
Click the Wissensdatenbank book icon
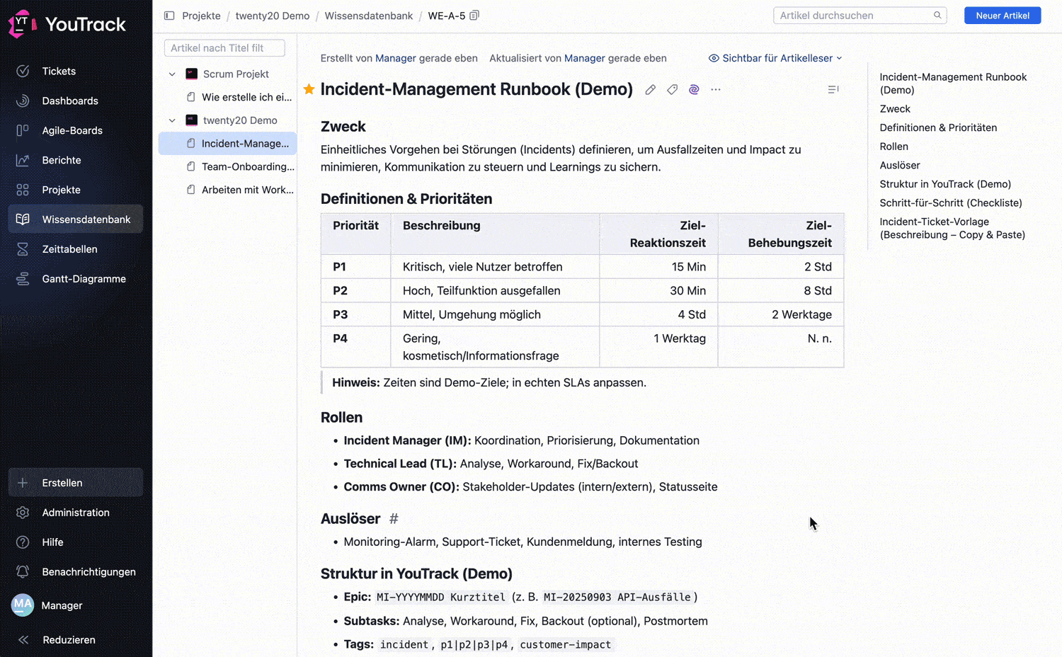click(23, 219)
